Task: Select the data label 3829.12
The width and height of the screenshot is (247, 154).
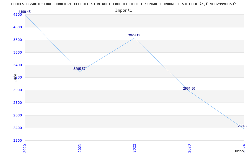Action: [x=134, y=35]
